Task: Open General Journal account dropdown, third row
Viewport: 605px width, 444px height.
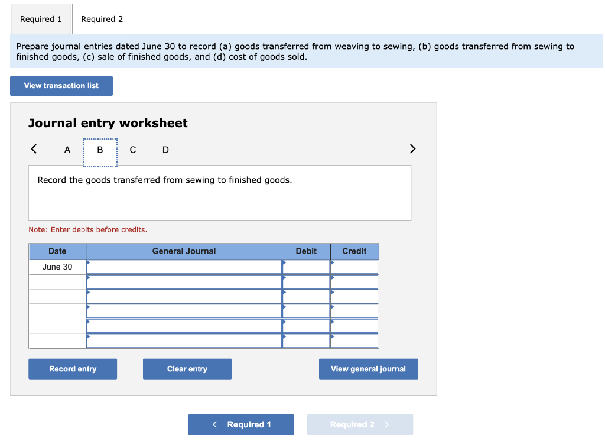Action: (x=184, y=297)
